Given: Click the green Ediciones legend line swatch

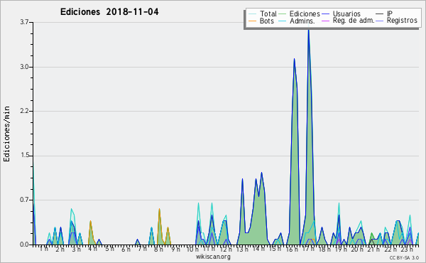Looking at the screenshot, I should (x=283, y=14).
